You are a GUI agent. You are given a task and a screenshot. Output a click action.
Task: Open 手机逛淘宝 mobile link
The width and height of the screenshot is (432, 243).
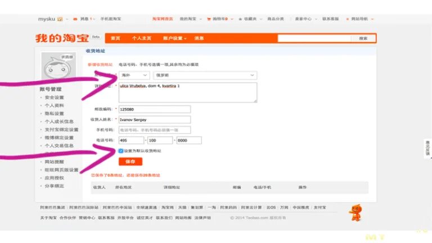pyautogui.click(x=110, y=19)
